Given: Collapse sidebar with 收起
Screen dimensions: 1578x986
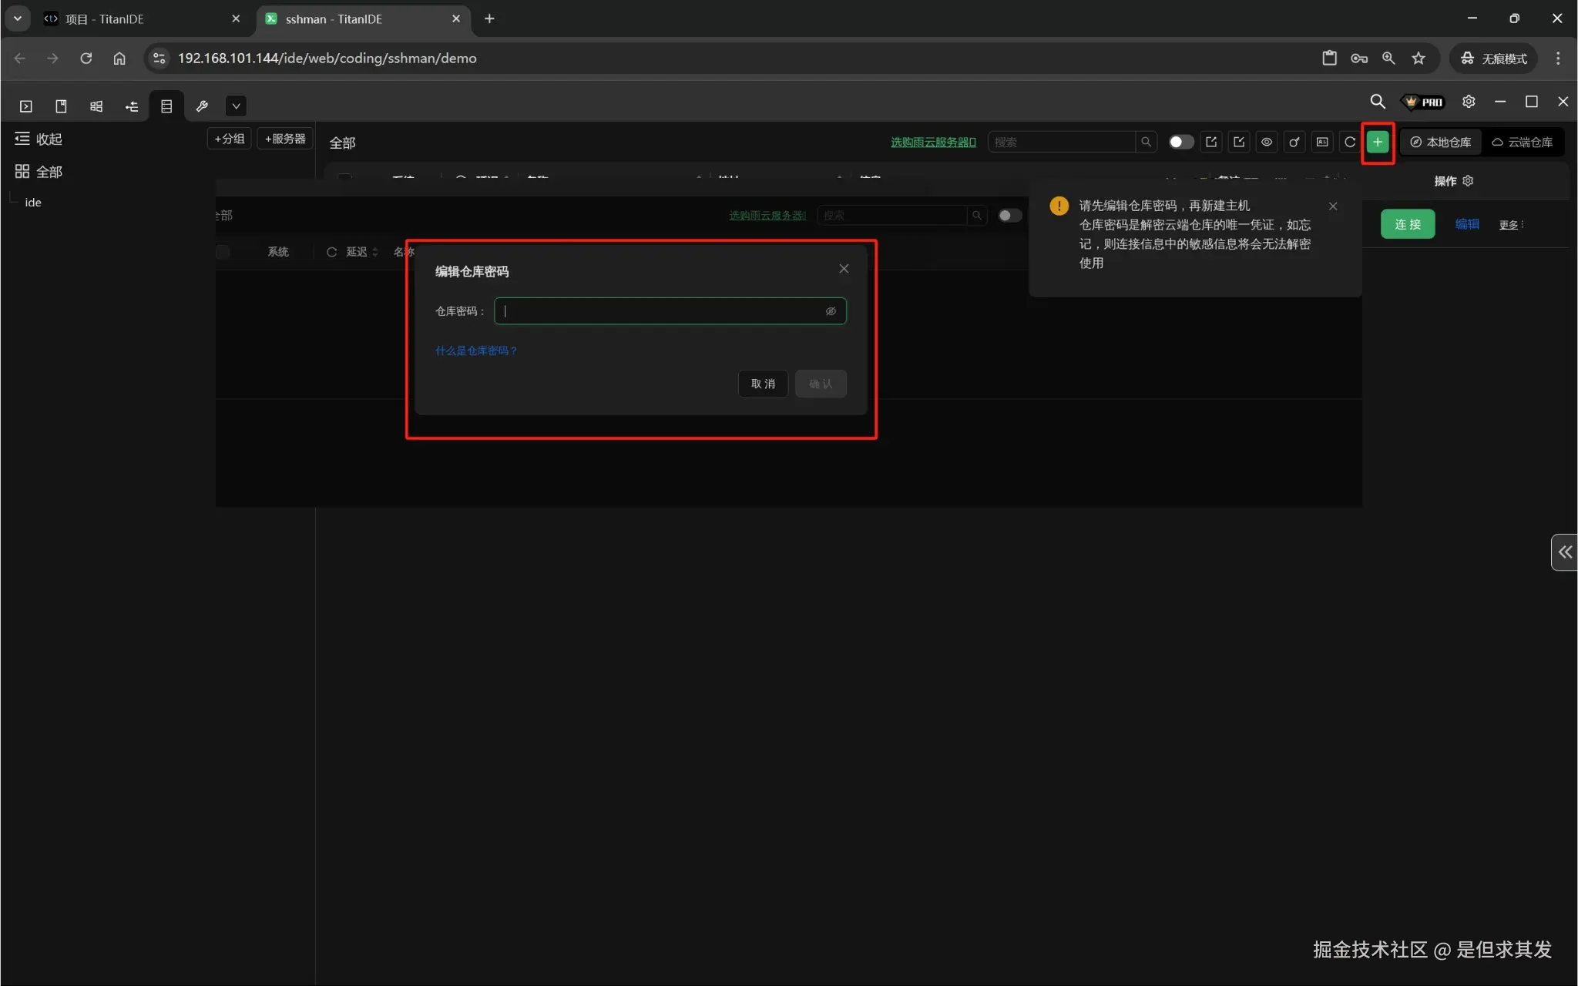Looking at the screenshot, I should (x=39, y=139).
